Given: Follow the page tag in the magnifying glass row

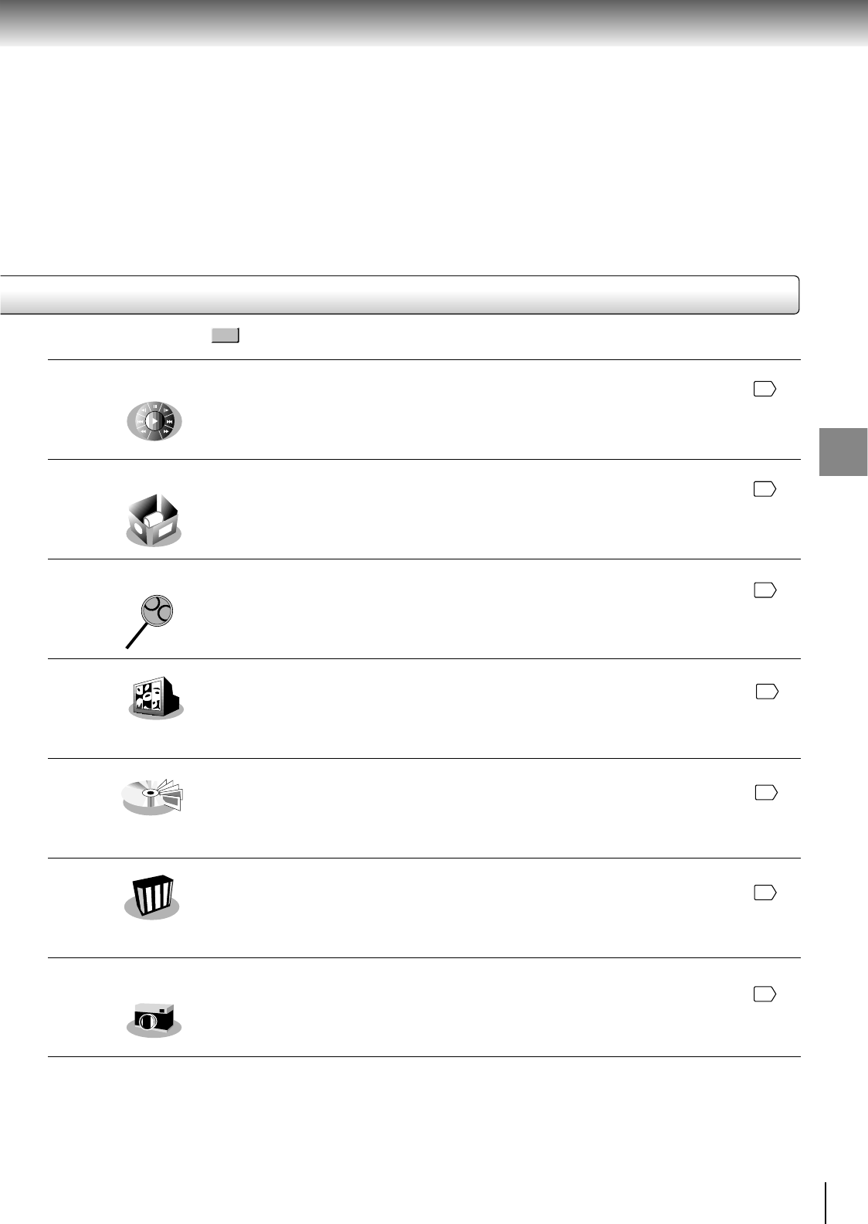Looking at the screenshot, I should coord(765,590).
